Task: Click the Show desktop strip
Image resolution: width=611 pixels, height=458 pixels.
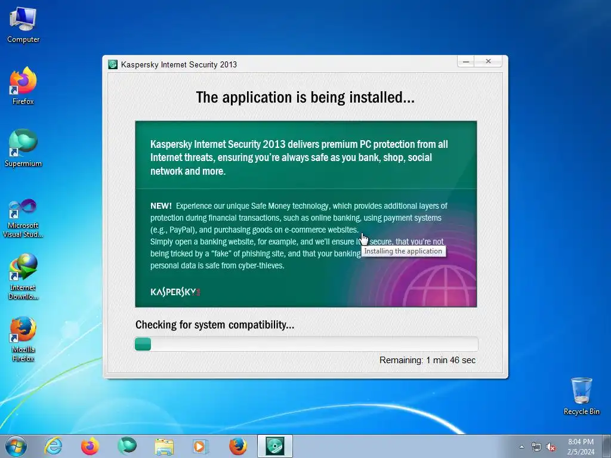Action: pyautogui.click(x=607, y=447)
